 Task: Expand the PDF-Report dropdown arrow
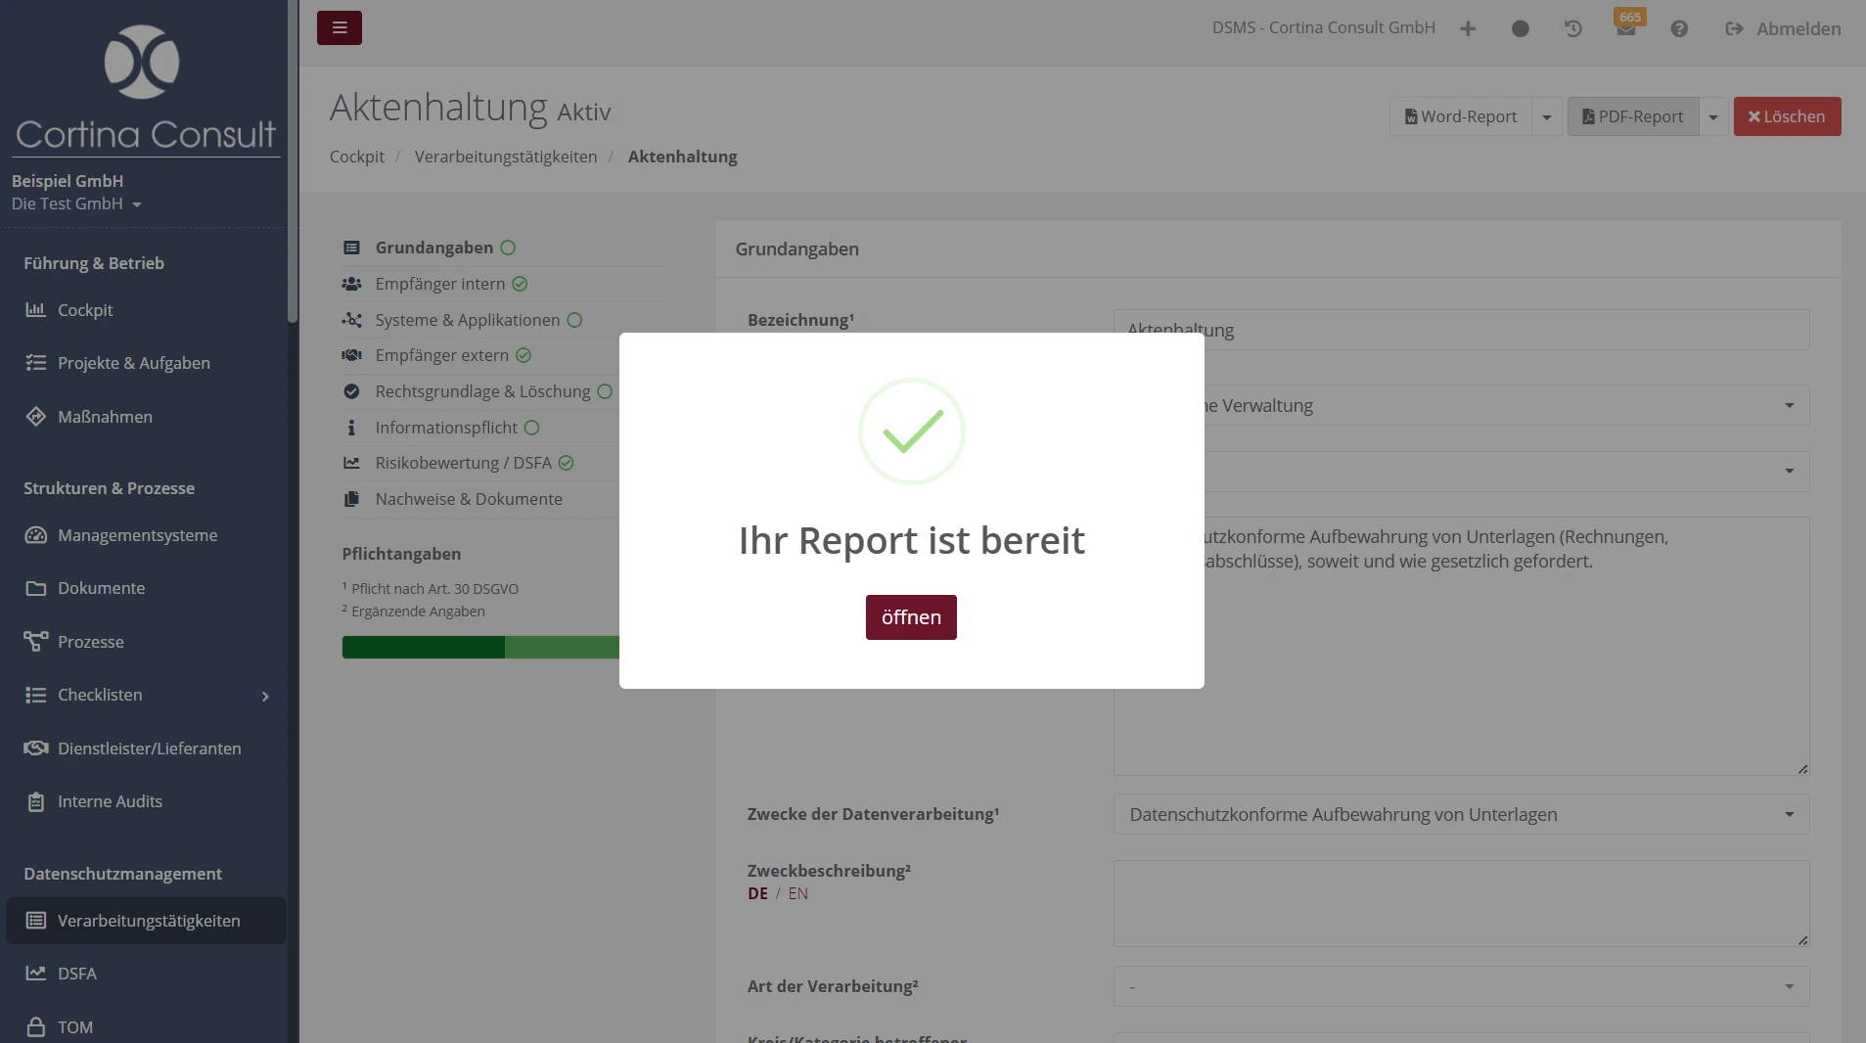pos(1712,117)
